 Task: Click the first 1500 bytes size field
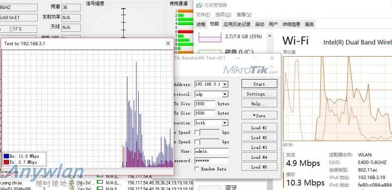point(205,103)
